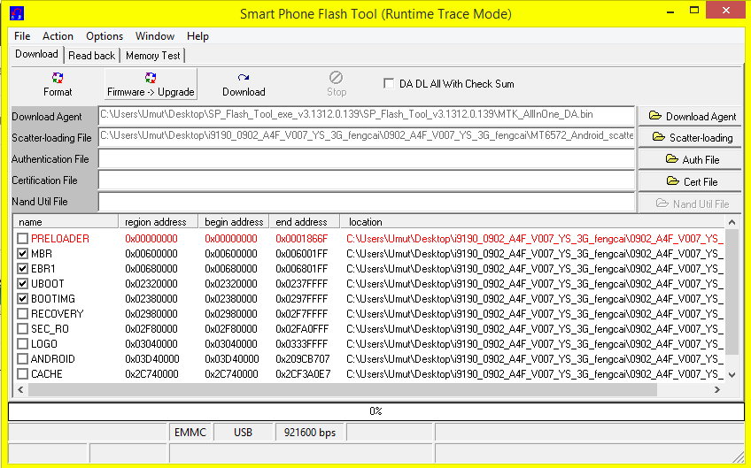Open the Cert File browser
751x468 pixels.
point(692,181)
